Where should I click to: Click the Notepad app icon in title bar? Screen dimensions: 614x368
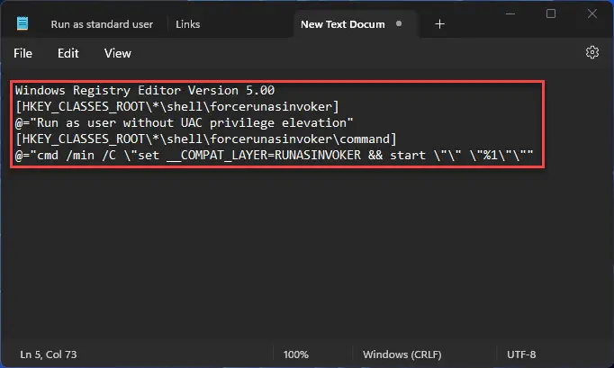22,23
